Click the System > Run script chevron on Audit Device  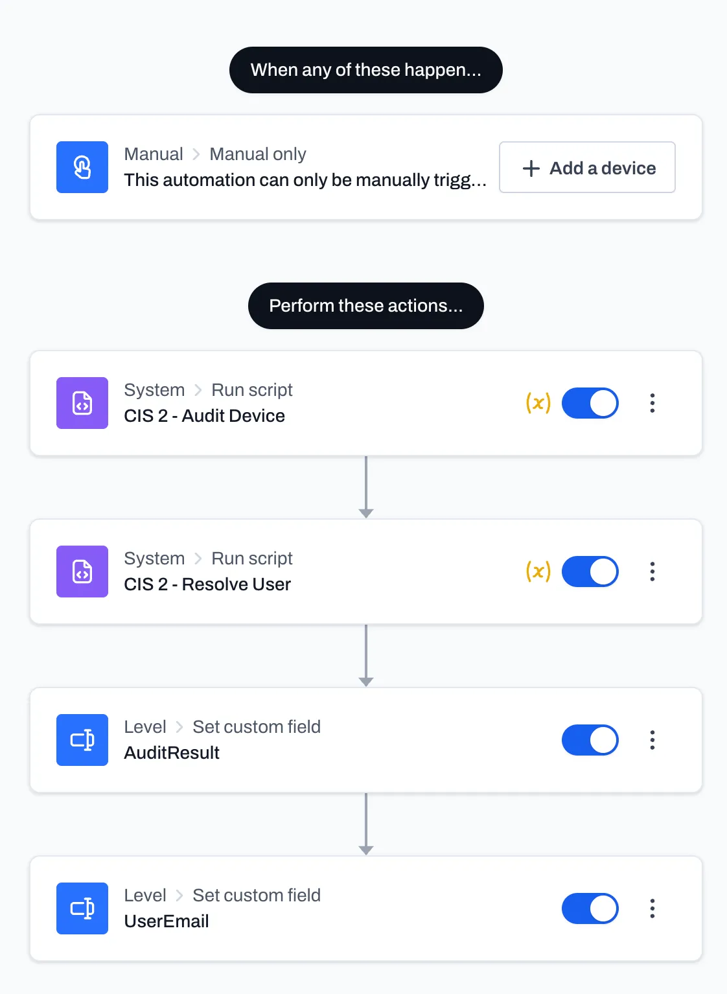point(198,389)
